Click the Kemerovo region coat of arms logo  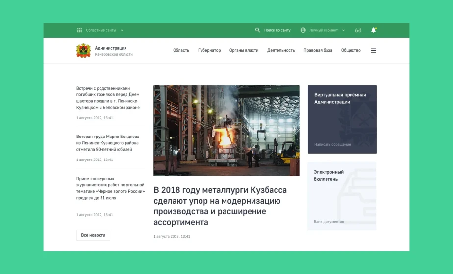tap(83, 50)
